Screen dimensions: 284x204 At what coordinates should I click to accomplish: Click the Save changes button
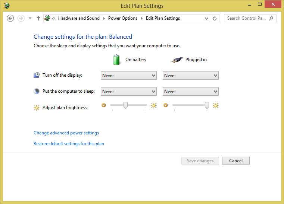click(x=200, y=161)
